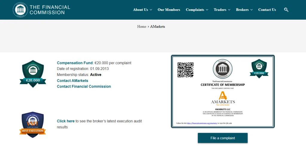306x154 pixels.
Task: Click the Best Execution VMT badge
Action: coord(33,125)
